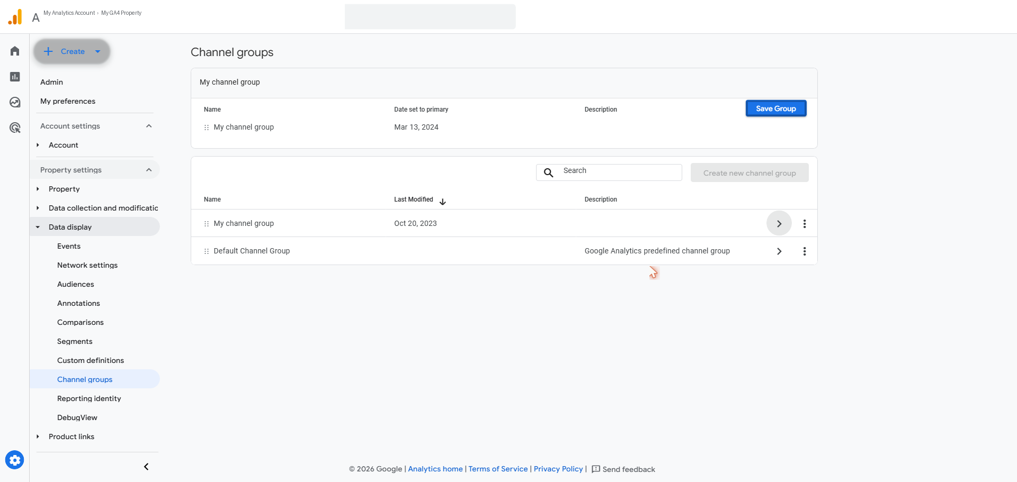
Task: Click the Date set to primary header
Action: (421, 110)
